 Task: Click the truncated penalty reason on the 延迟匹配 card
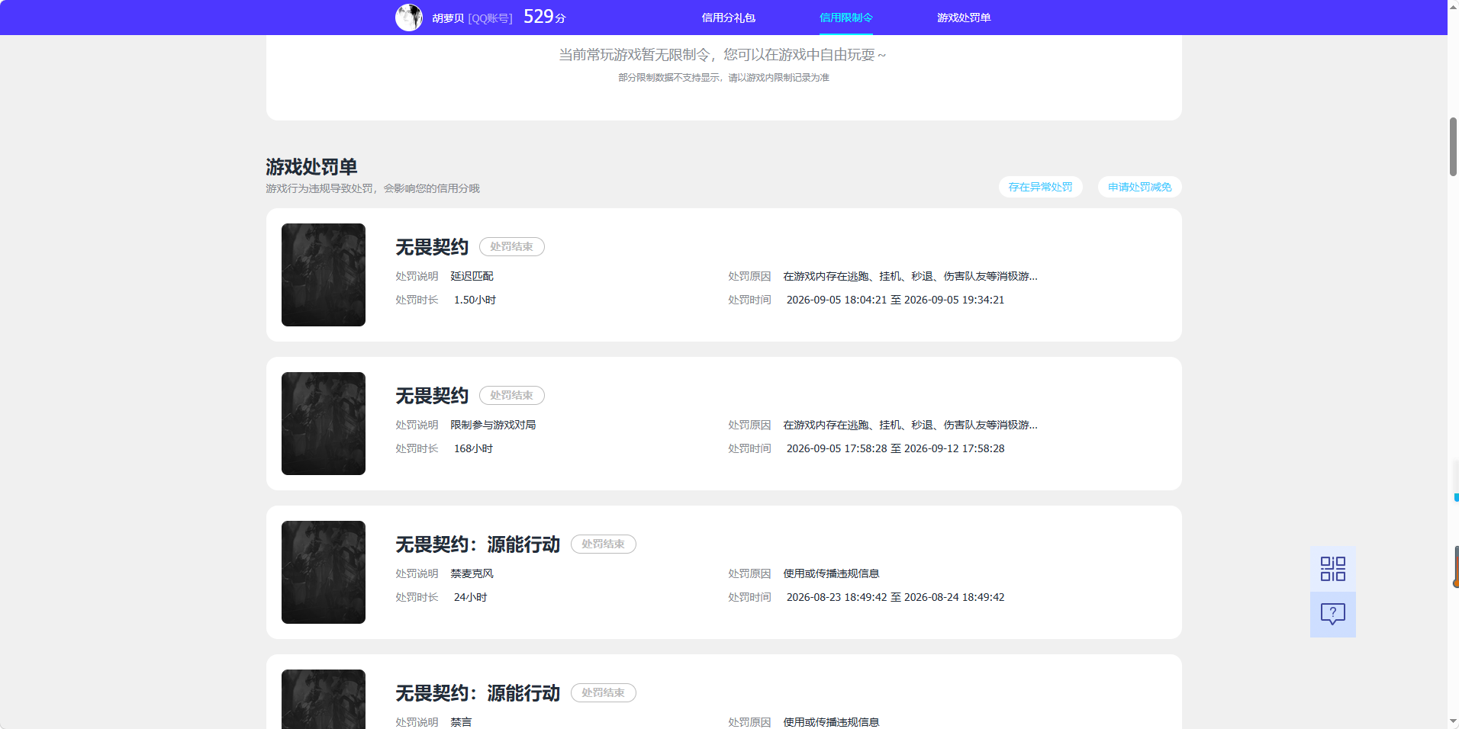point(910,276)
